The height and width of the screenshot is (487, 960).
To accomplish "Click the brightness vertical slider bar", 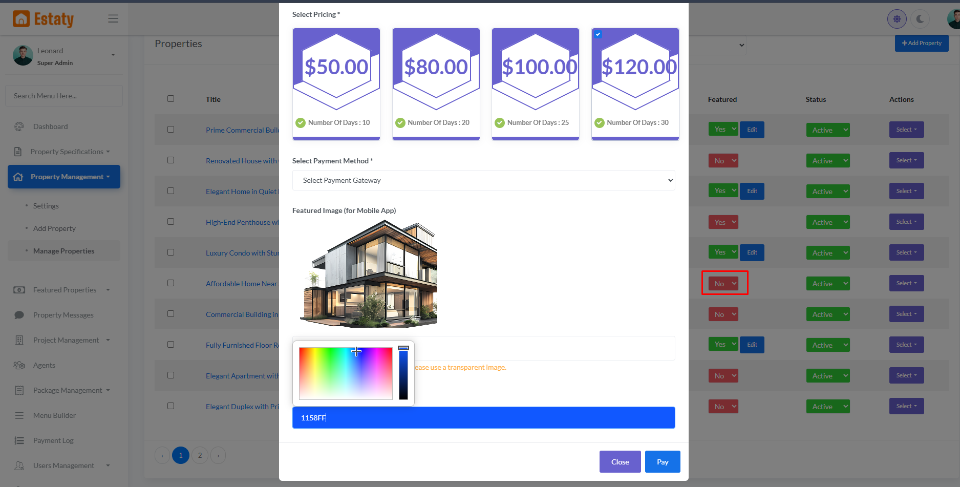I will tap(403, 373).
